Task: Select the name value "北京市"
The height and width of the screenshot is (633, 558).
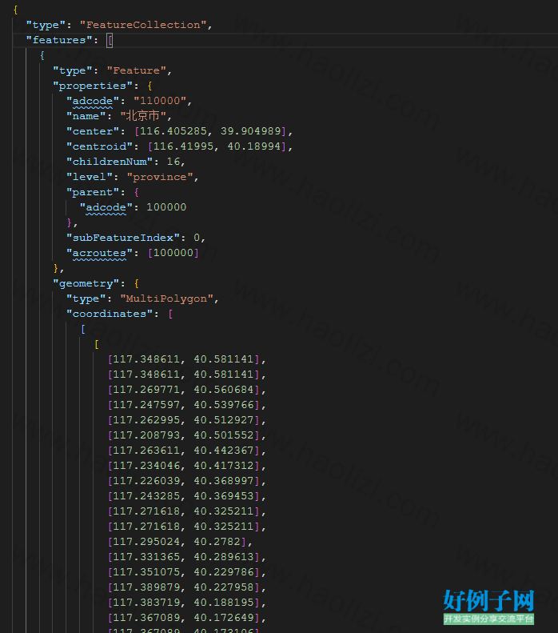Action: pos(143,116)
